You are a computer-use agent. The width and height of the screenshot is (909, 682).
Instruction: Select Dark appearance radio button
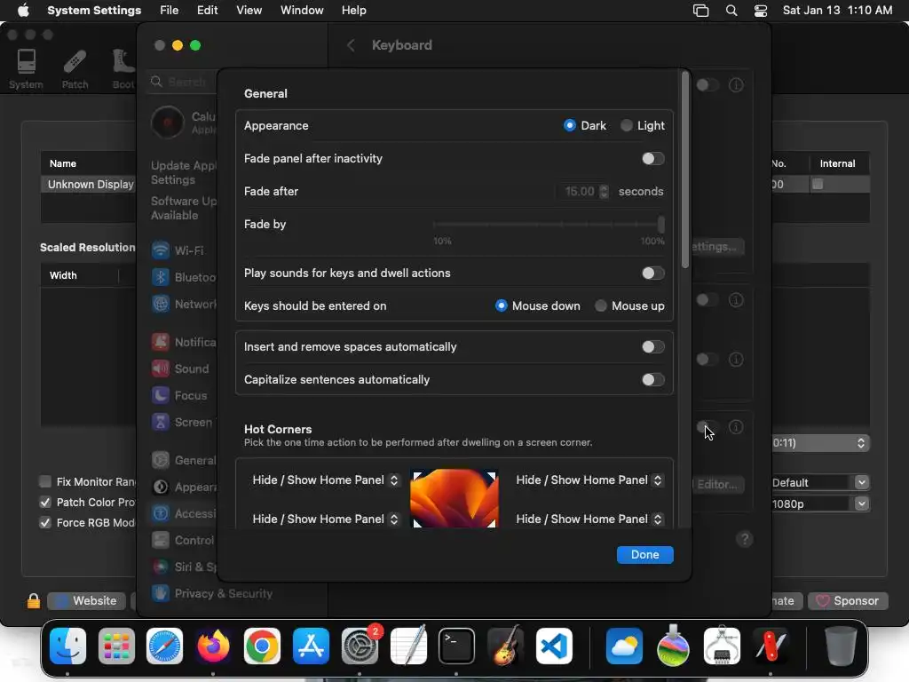tap(570, 125)
